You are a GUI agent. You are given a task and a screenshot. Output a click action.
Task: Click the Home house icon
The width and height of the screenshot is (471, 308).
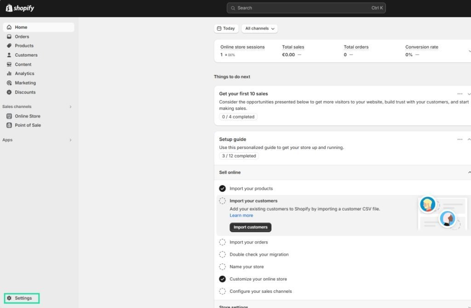point(9,27)
